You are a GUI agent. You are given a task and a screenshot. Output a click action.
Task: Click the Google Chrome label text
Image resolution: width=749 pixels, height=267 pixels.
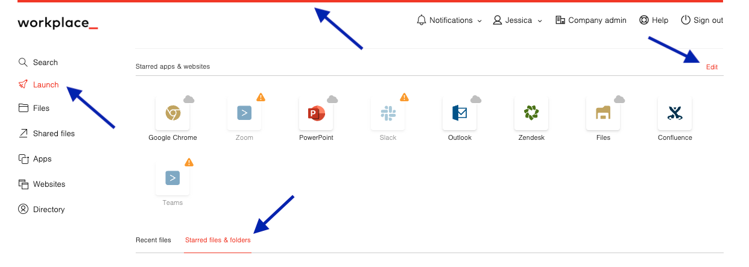172,137
